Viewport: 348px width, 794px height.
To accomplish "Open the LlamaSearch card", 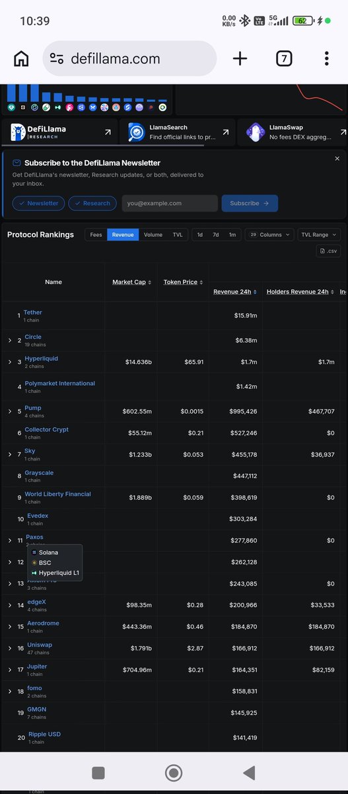I will (x=178, y=132).
